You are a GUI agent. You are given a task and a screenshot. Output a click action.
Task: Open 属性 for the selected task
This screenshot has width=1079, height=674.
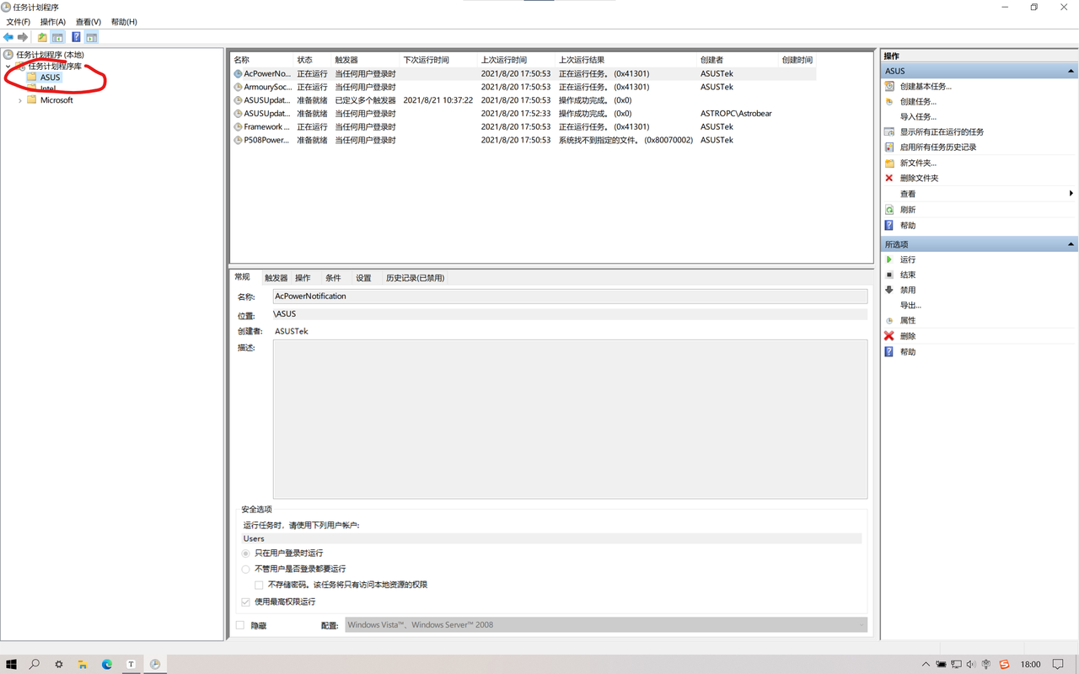click(908, 320)
